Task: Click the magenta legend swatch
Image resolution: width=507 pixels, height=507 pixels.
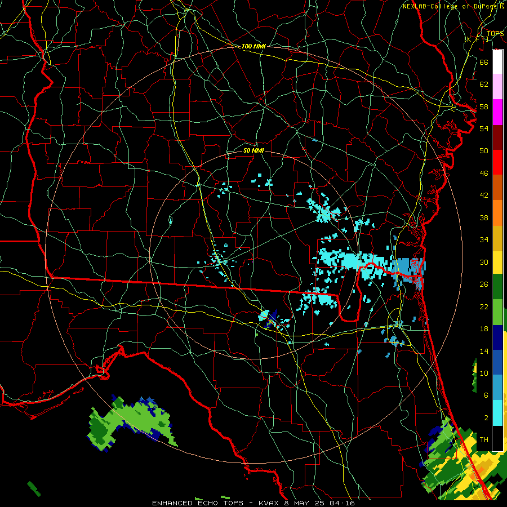Action: (x=497, y=112)
